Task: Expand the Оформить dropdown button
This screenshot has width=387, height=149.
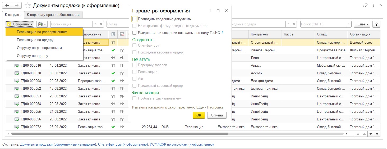Action: 20,24
